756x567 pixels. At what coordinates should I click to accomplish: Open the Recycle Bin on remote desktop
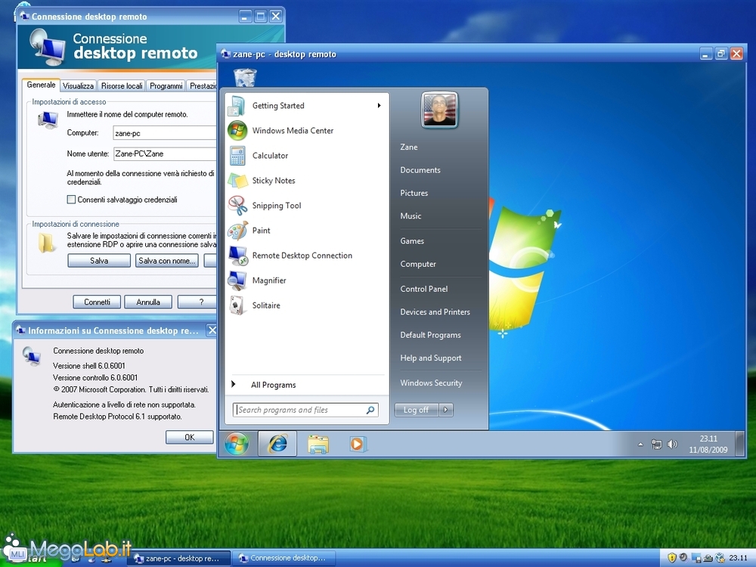(245, 78)
